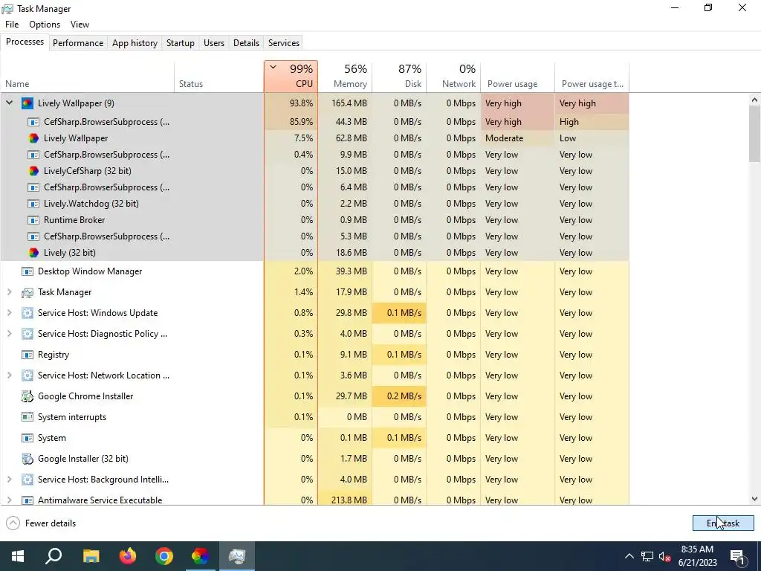This screenshot has height=571, width=761.
Task: Click the Service Host: Windows Update gear icon
Action: (x=27, y=313)
